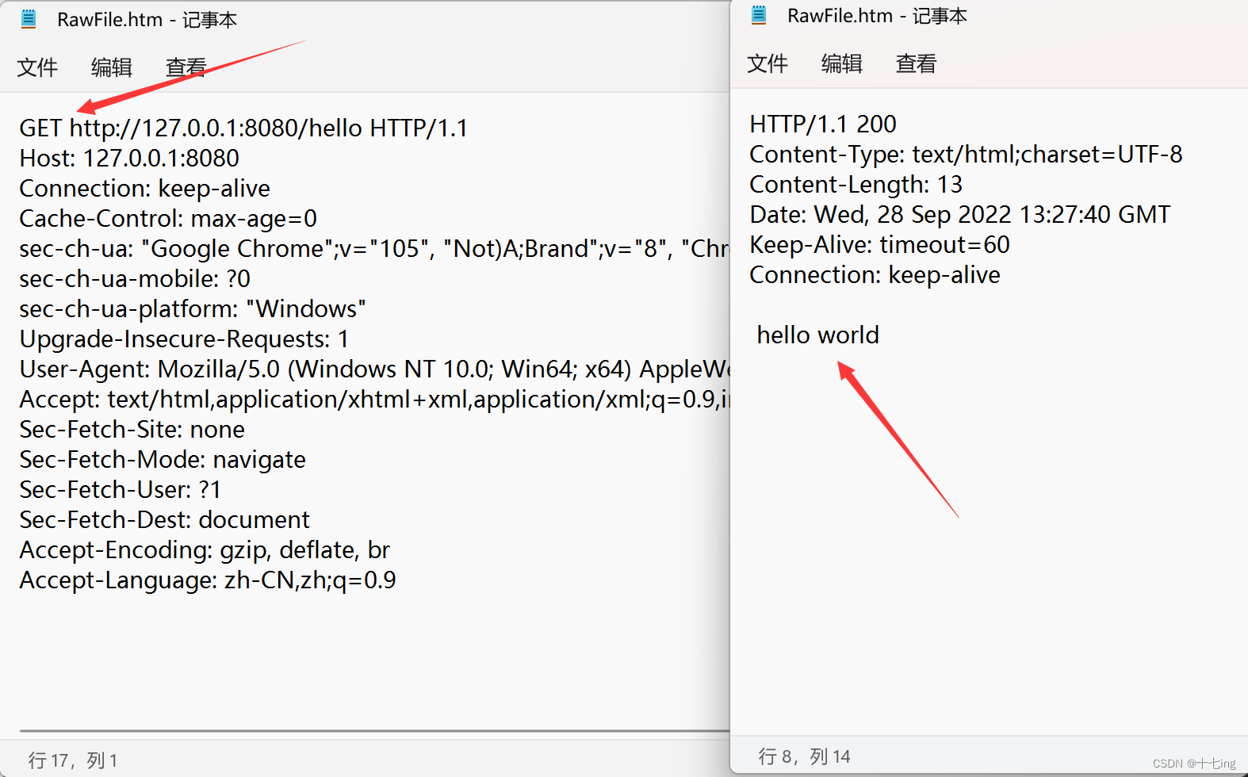Click the Host: 127.0.0.1:8080 line

click(129, 159)
